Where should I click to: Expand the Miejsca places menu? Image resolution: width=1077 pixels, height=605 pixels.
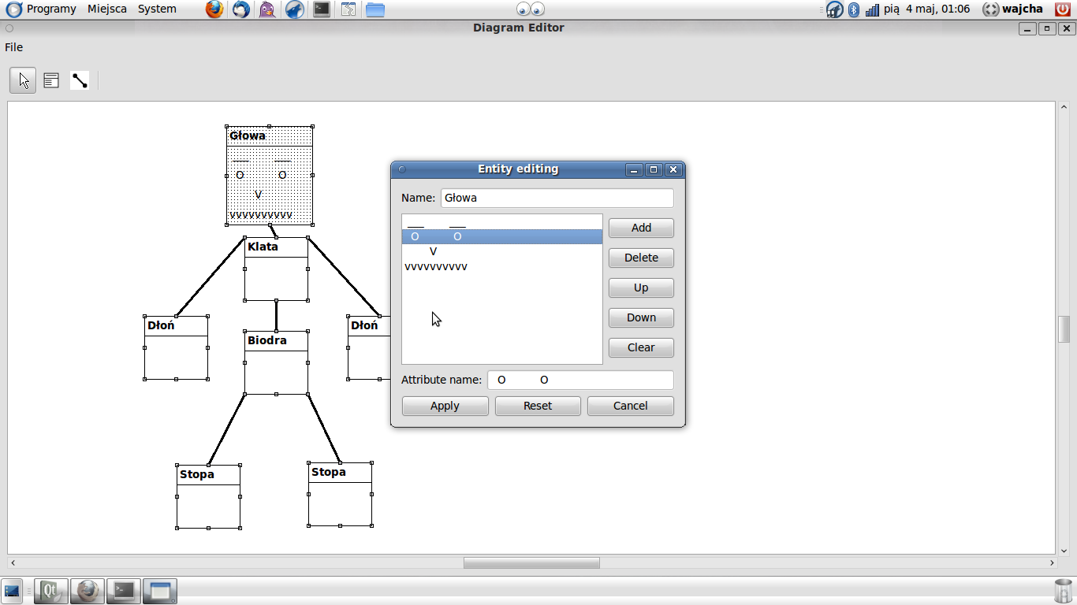click(107, 9)
